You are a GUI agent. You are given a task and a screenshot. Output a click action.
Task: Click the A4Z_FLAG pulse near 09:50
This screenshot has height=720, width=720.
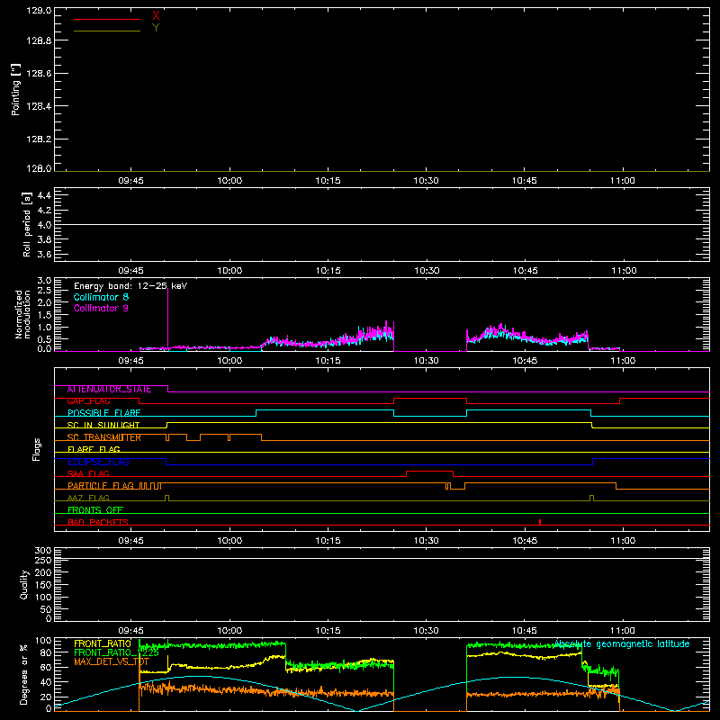[166, 499]
